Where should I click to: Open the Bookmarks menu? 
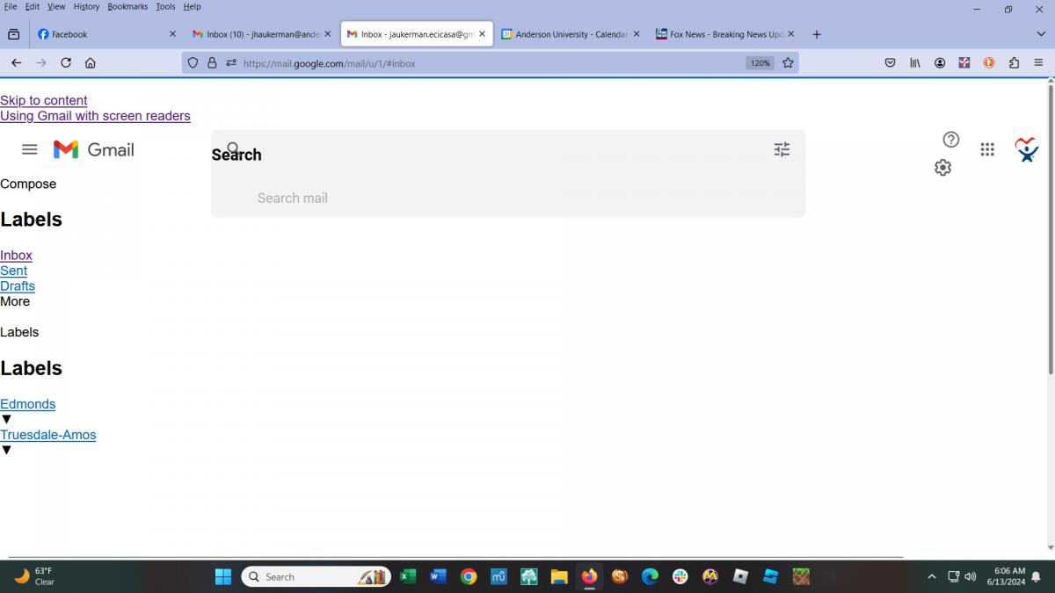pos(127,6)
